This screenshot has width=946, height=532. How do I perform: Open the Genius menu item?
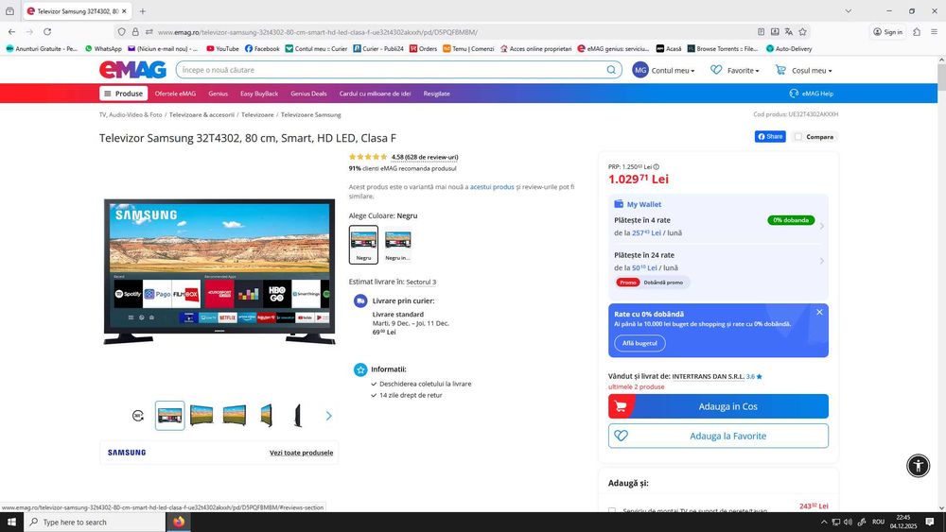pyautogui.click(x=218, y=94)
